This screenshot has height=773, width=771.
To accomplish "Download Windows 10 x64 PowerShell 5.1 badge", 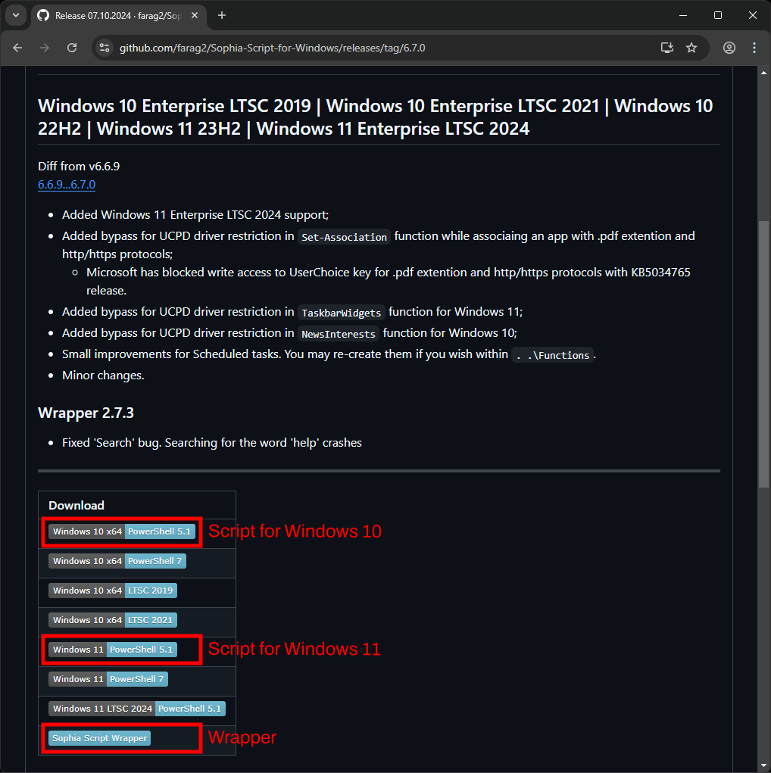I will click(122, 531).
